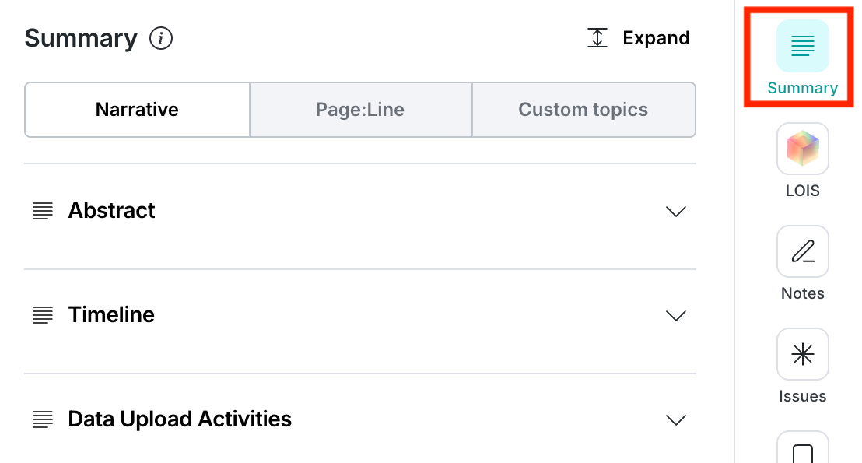
Task: Switch to the Custom topics tab
Action: 583,110
